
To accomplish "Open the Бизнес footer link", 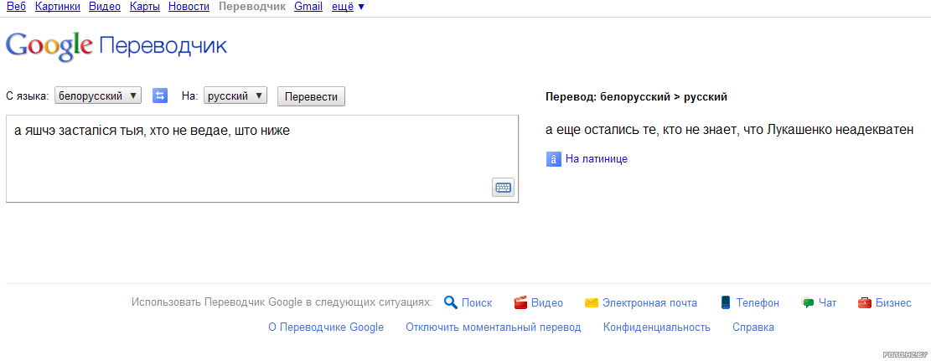I will [x=893, y=303].
